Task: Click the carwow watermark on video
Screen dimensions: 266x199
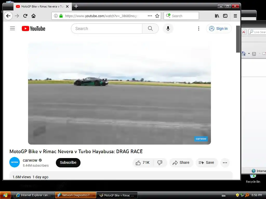Action: (x=201, y=139)
